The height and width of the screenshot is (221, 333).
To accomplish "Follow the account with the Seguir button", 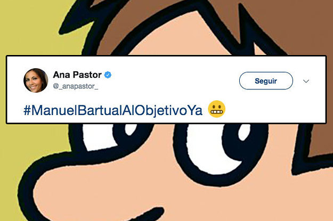I will coord(266,80).
